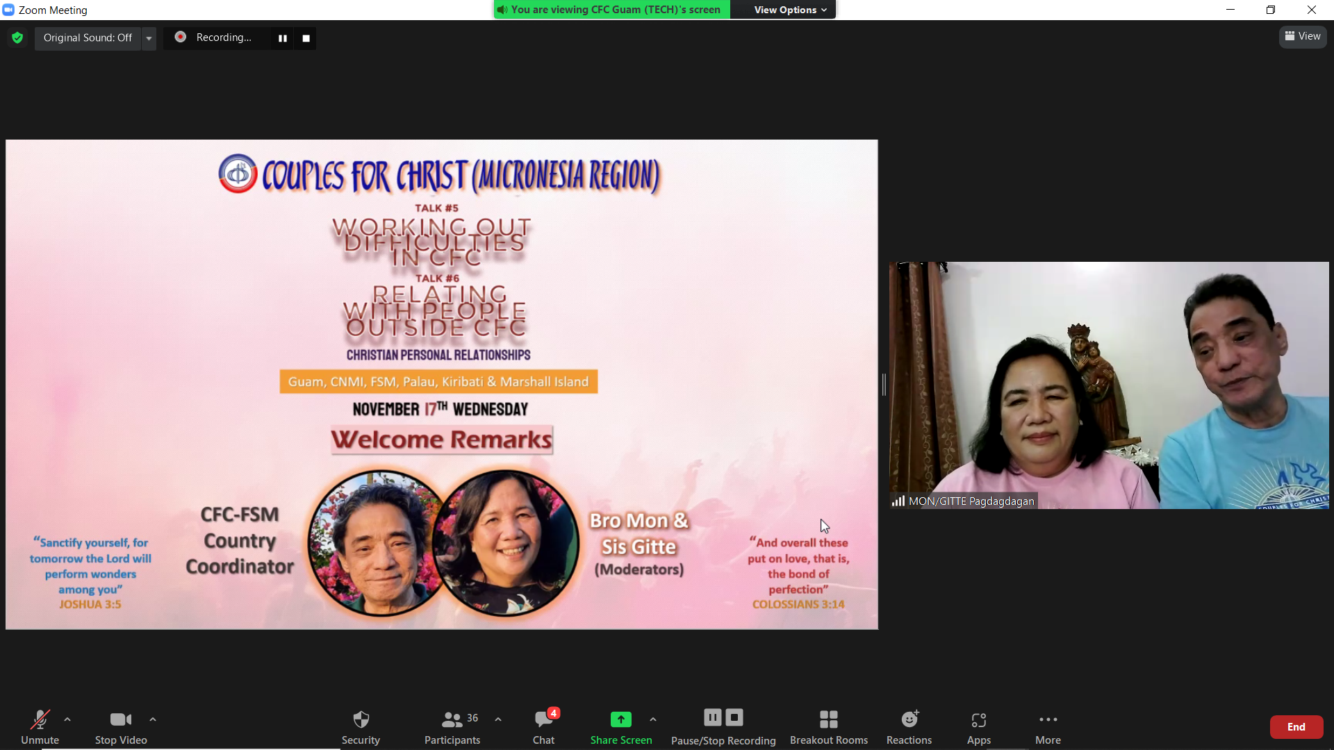Restore down the Zoom window
The image size is (1334, 750).
[1270, 10]
